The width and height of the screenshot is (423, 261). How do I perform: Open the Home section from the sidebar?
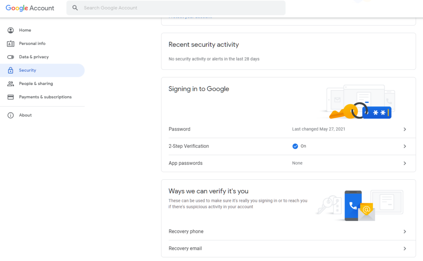[25, 30]
